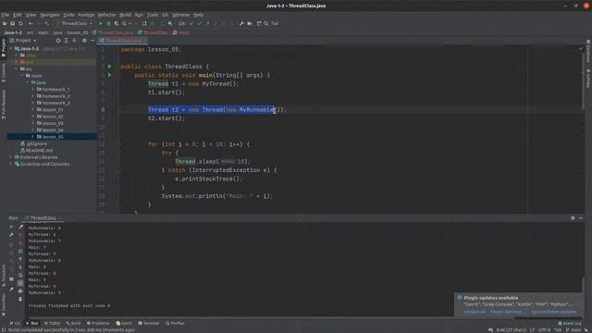Switch to the ThreadClass.java editor tab

(x=123, y=41)
